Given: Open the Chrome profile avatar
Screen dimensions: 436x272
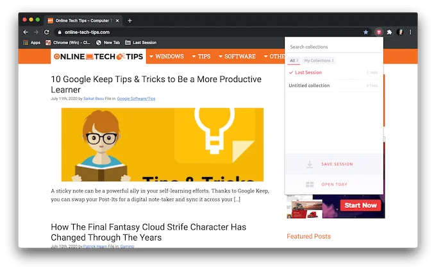Looking at the screenshot, I should [x=400, y=32].
